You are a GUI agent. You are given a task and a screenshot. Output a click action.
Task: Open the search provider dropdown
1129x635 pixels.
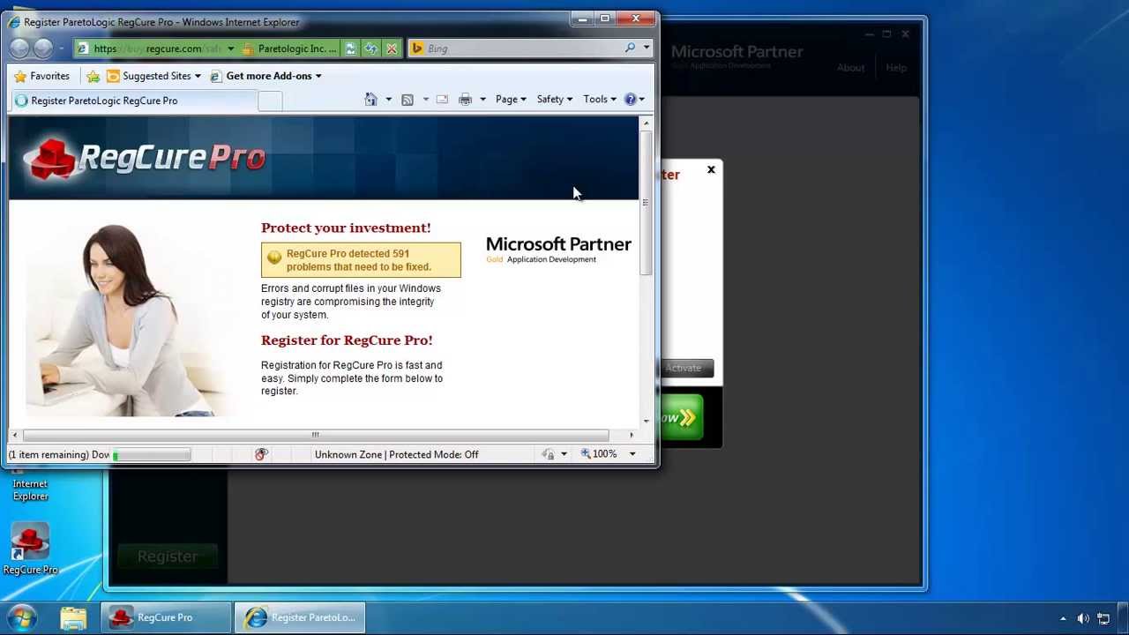pyautogui.click(x=647, y=48)
